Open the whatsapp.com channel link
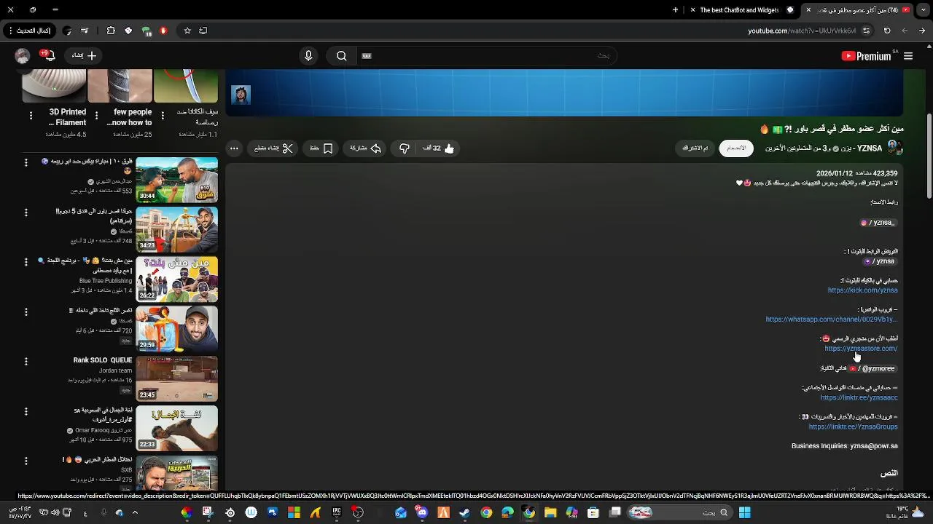This screenshot has height=524, width=933. click(831, 319)
